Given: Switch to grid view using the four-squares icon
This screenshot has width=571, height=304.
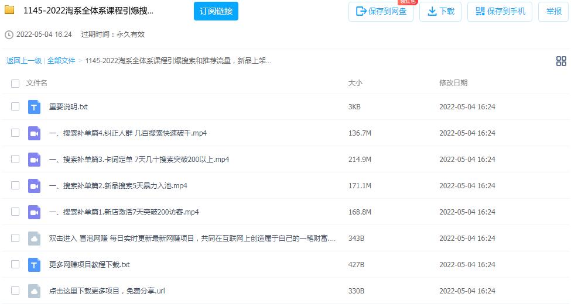Looking at the screenshot, I should pos(561,61).
